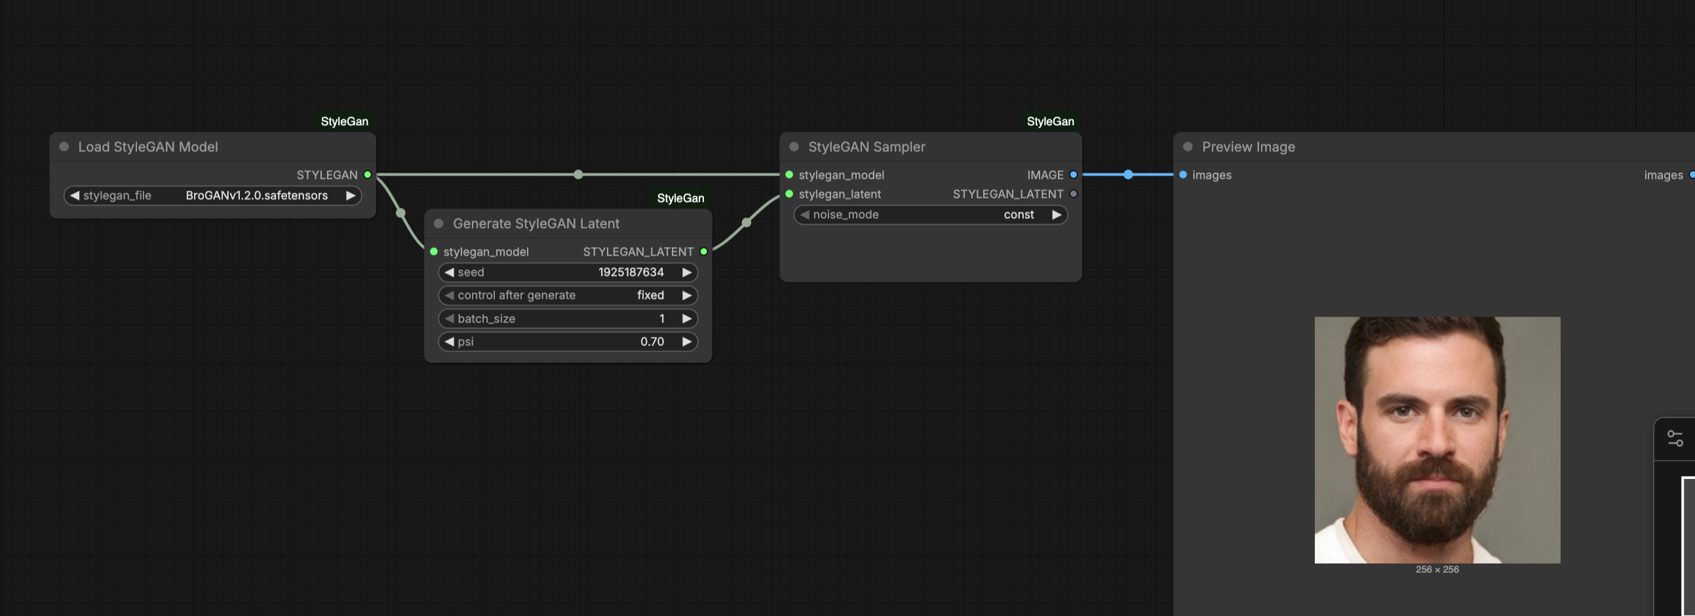Select next stylegan_file with right arrow
The height and width of the screenshot is (616, 1695).
tap(351, 195)
